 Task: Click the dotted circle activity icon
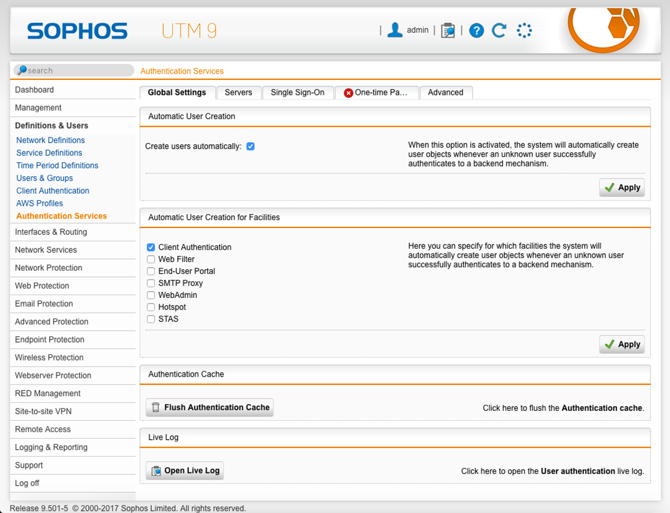[524, 30]
